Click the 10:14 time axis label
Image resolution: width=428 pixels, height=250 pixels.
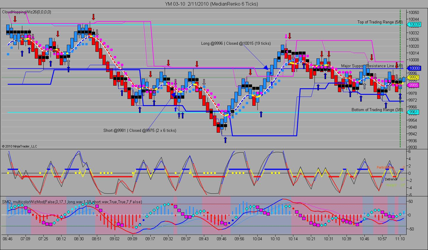click(293, 238)
